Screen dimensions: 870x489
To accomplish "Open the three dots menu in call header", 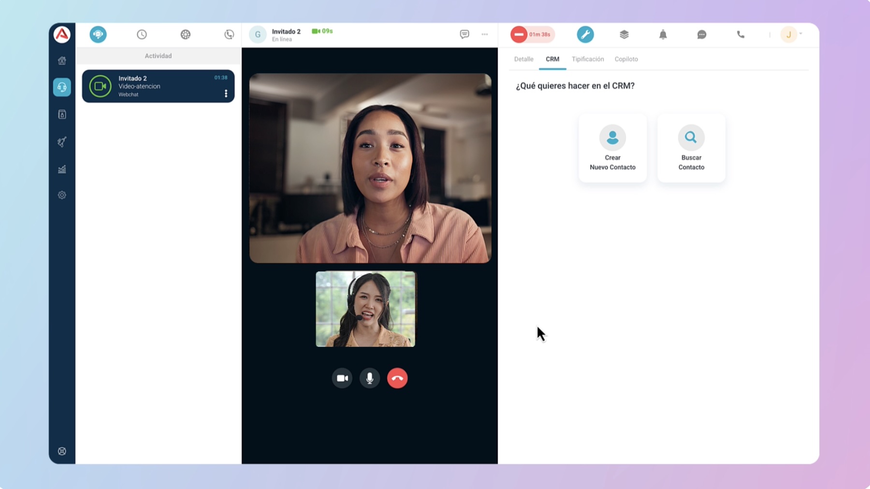I will [x=485, y=34].
